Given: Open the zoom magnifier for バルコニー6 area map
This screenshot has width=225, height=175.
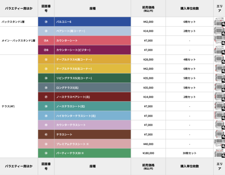Looking at the screenshot, I should pos(223,24).
